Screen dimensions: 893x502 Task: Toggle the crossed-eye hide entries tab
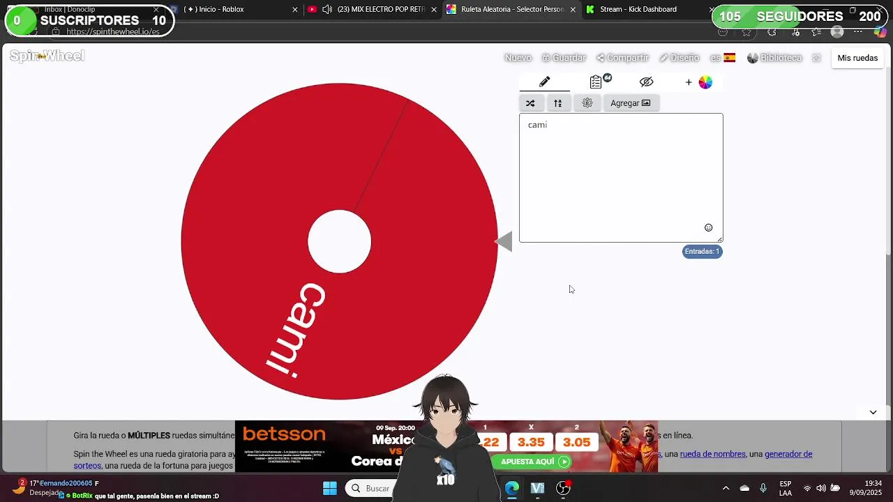(x=646, y=82)
